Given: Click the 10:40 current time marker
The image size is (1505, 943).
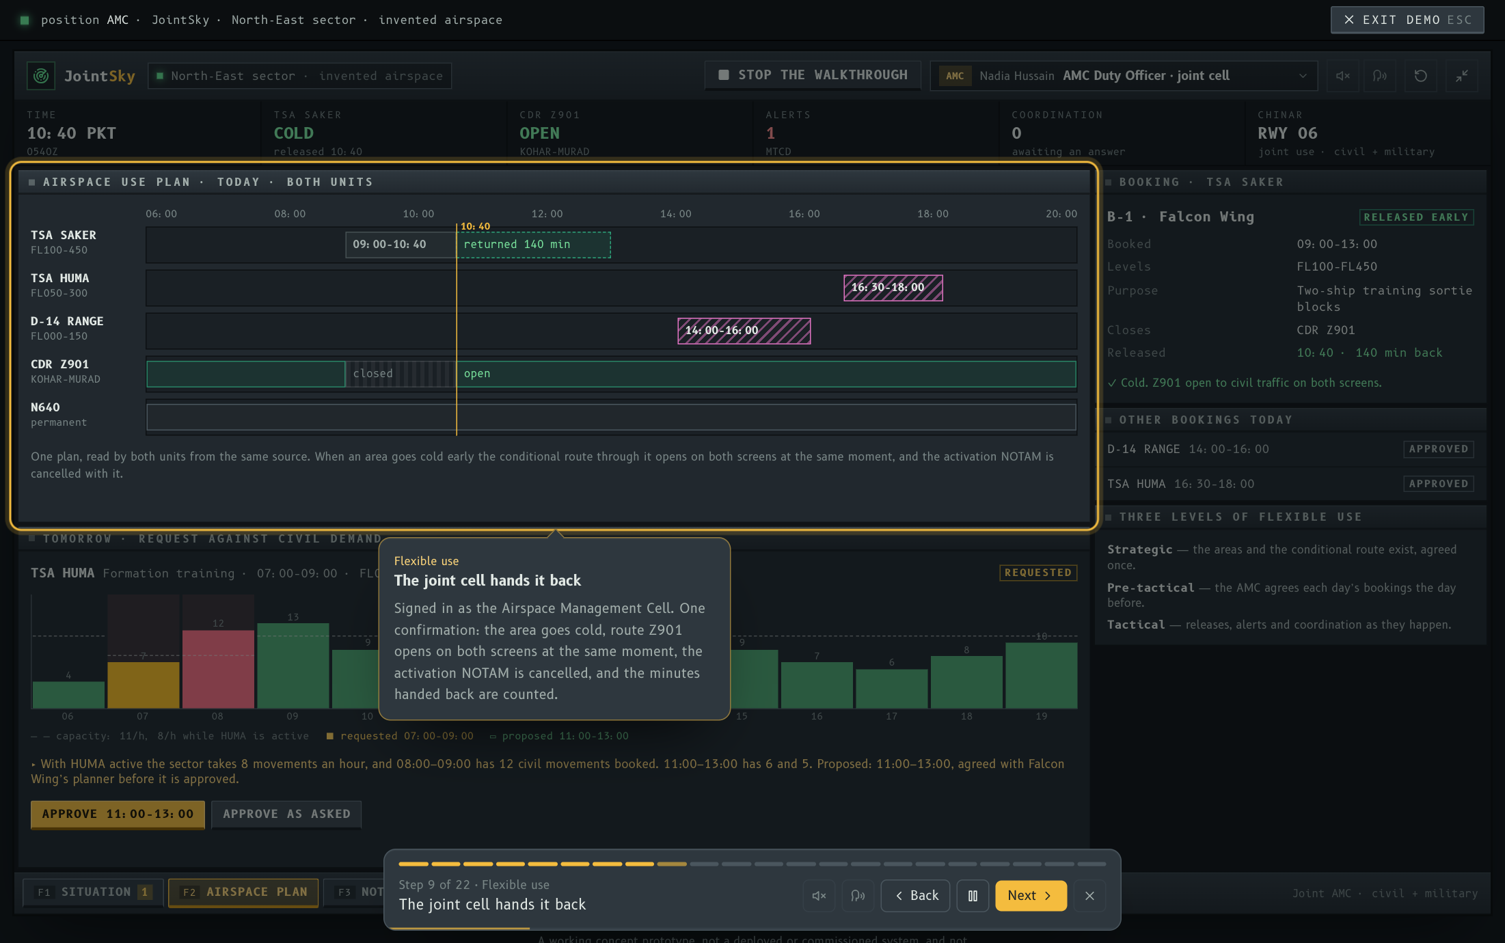Looking at the screenshot, I should click(x=475, y=226).
